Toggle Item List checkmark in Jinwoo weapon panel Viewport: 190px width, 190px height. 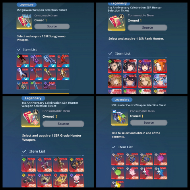coord(19,50)
